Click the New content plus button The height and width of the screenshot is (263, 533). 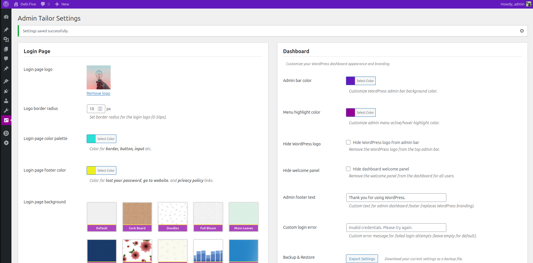click(x=62, y=4)
